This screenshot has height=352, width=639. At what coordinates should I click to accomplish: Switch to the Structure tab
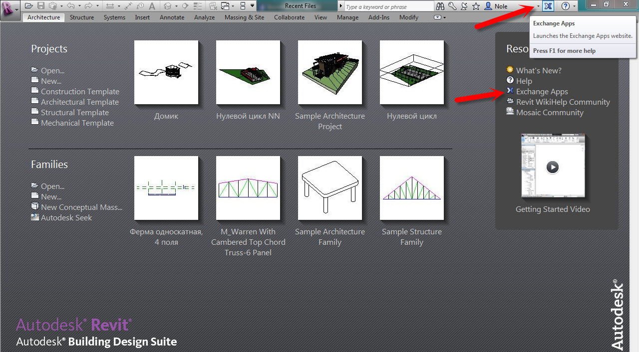[x=82, y=17]
